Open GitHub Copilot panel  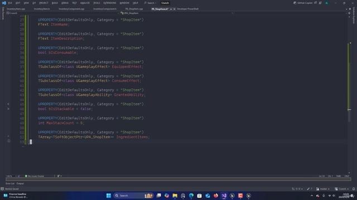click(303, 3)
